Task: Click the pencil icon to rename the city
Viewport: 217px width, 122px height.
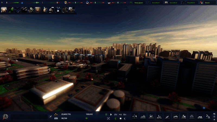Action: 50,117
